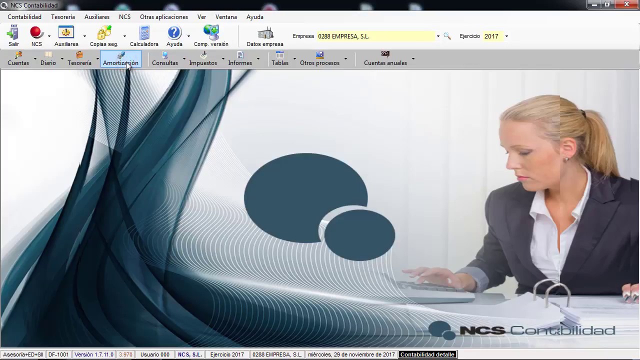Click status bar Versión 1.7.11.0
This screenshot has height=360, width=640.
pyautogui.click(x=94, y=354)
